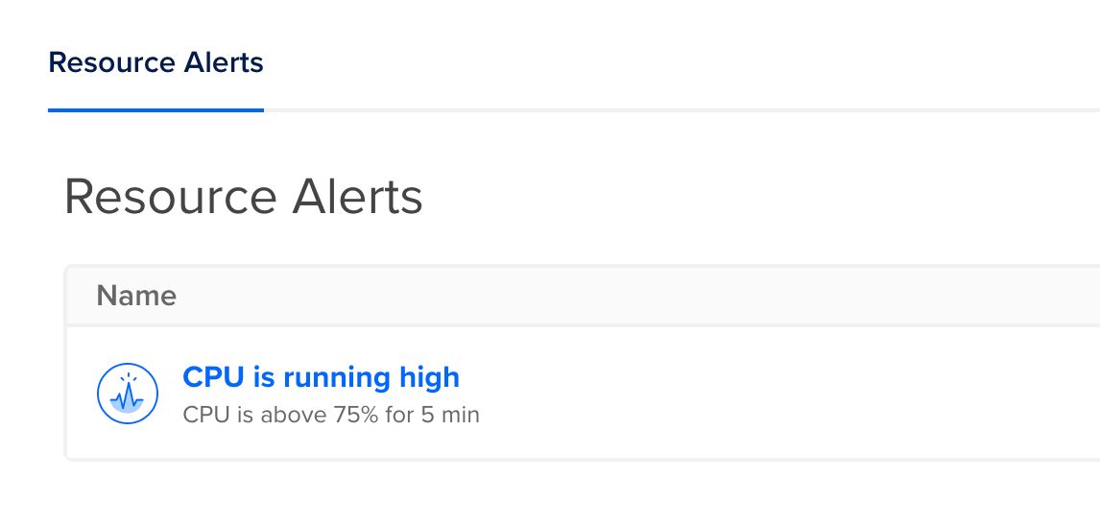Click the Name column header
Image resolution: width=1100 pixels, height=526 pixels.
[x=136, y=296]
